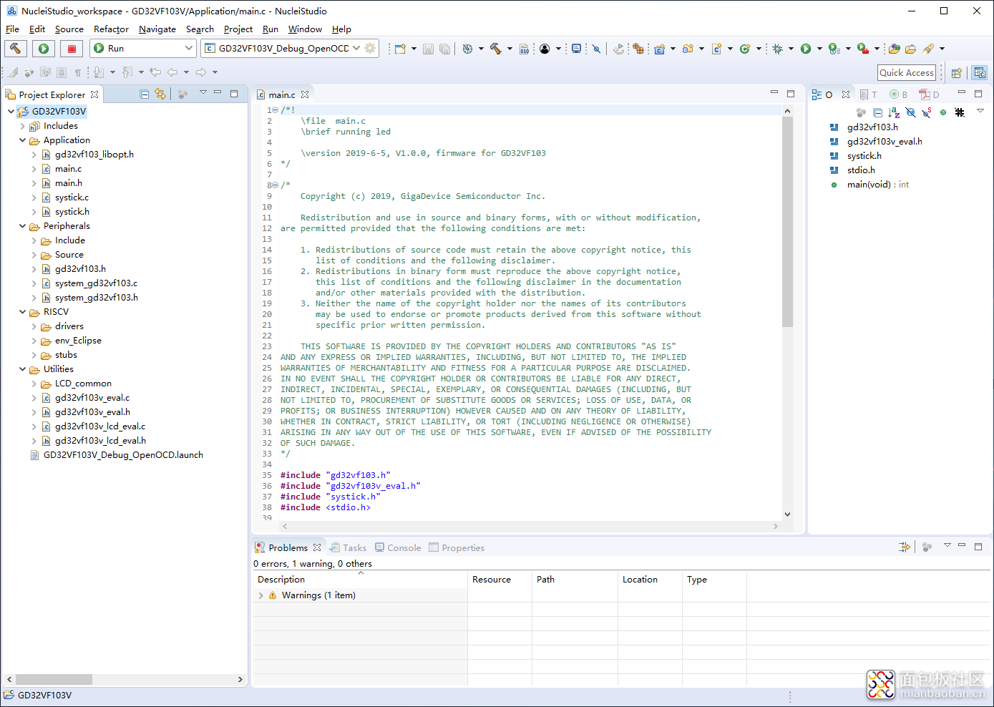Open the launch configuration gear settings
The width and height of the screenshot is (994, 707).
370,49
